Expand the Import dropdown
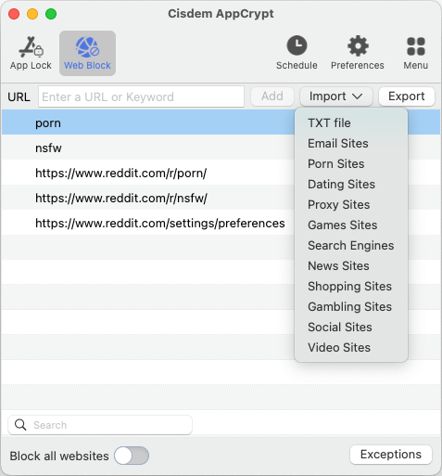442x476 pixels. click(x=336, y=96)
